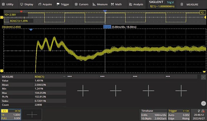
Task: Click the date and time display
Action: [198, 117]
